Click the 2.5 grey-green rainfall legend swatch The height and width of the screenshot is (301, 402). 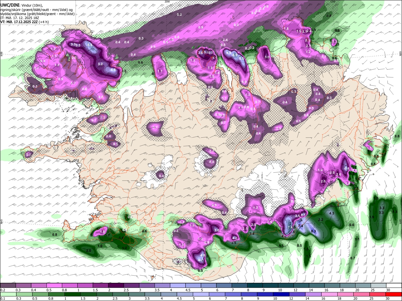[121, 294]
